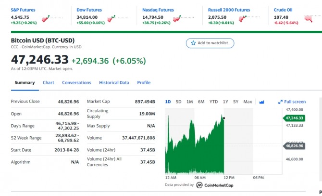
Task: Click the Full screen expand icon
Action: tap(281, 102)
